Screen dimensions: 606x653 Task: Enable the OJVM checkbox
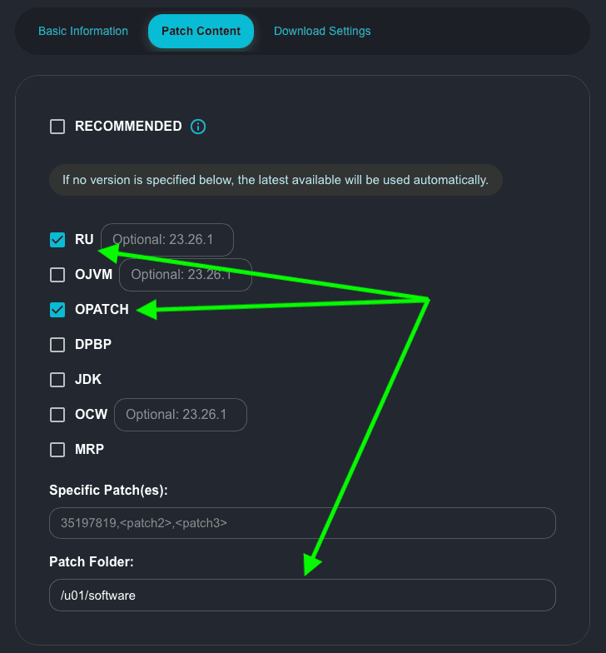(x=57, y=275)
